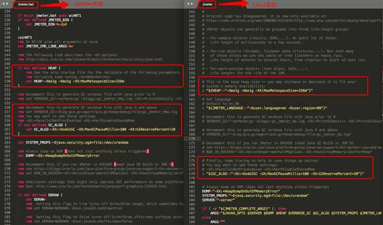Click the '${JMETER_LANGUAGE:="-Duser.language=en' line
The height and width of the screenshot is (225, 383).
(x=265, y=108)
